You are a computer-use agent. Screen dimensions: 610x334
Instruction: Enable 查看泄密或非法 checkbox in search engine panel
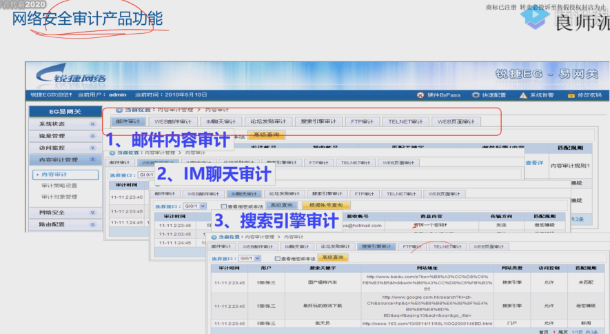click(277, 258)
